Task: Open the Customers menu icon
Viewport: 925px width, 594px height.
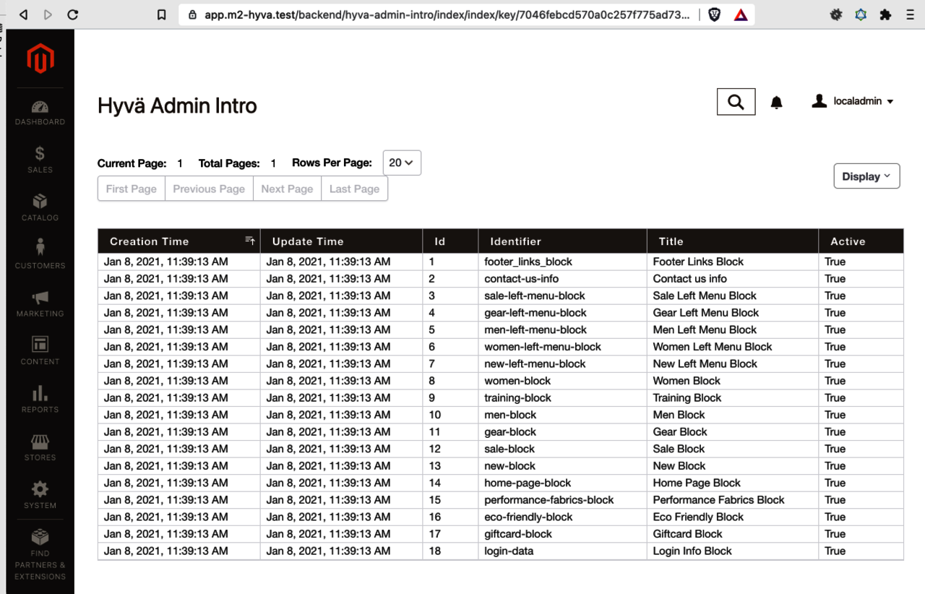Action: pos(40,249)
